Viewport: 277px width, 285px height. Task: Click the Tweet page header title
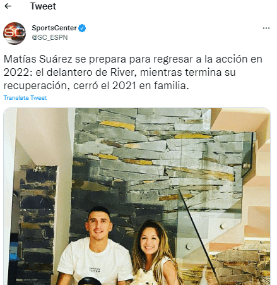(x=43, y=6)
